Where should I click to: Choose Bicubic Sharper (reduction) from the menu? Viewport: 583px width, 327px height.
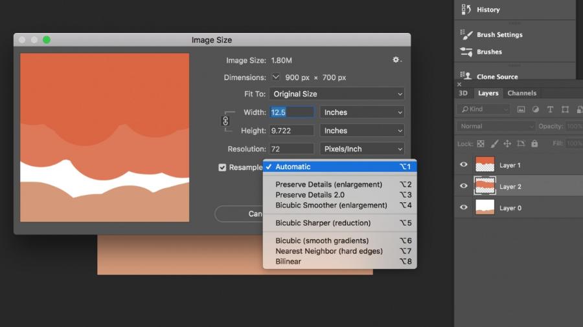coord(323,223)
